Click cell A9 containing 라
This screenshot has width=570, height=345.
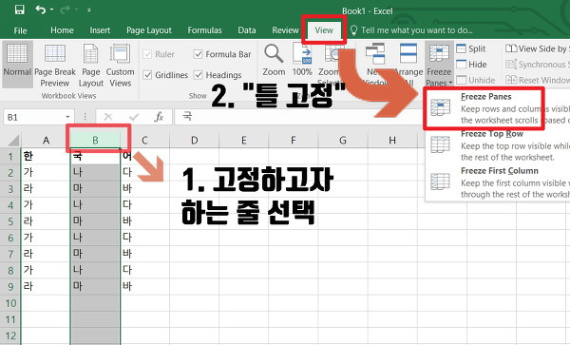coord(46,286)
